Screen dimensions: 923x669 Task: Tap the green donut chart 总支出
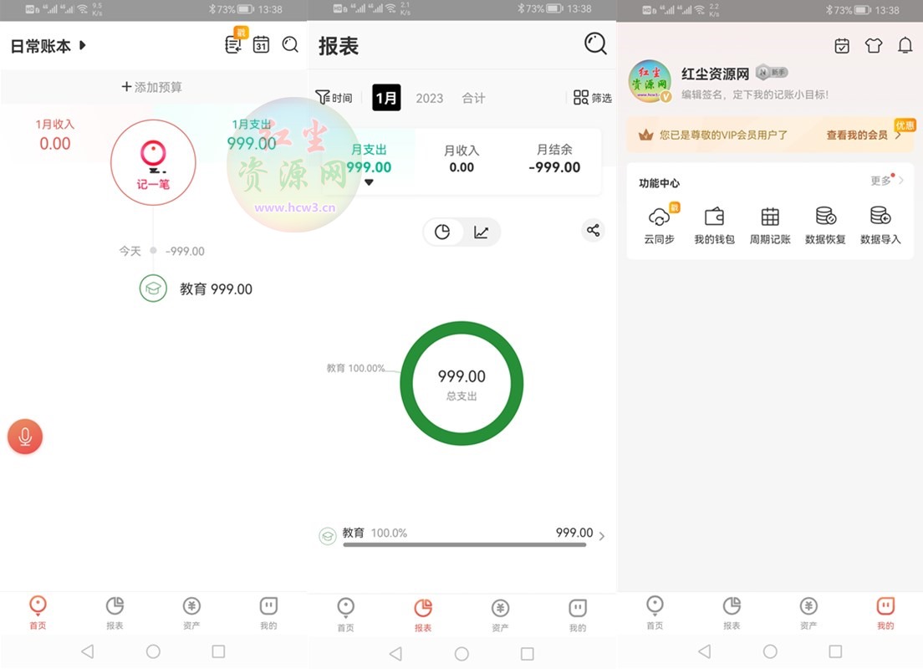461,383
